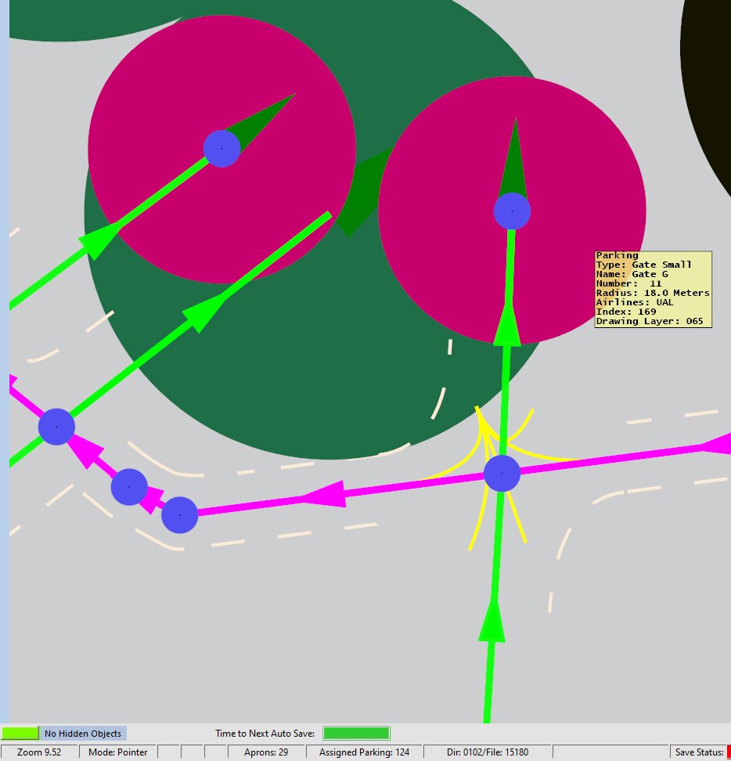Click the Aprons: 29 status field
This screenshot has width=731, height=761.
pos(266,752)
